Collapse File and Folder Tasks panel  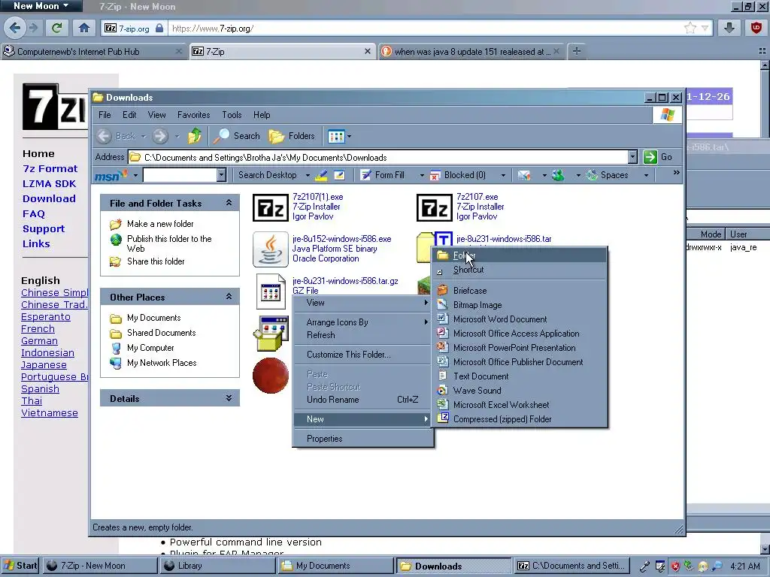[229, 203]
